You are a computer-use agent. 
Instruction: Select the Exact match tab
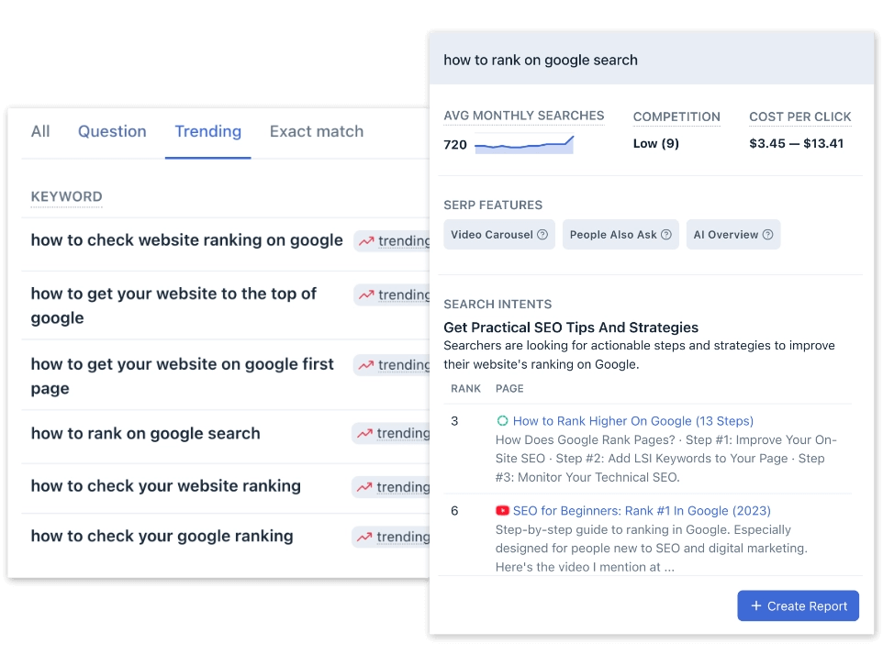coord(317,131)
